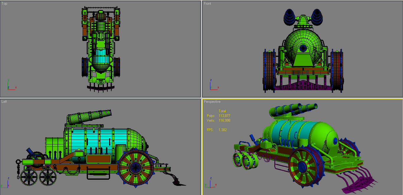Click the 'Total' statistics header
403x195 pixels.
tap(222, 111)
